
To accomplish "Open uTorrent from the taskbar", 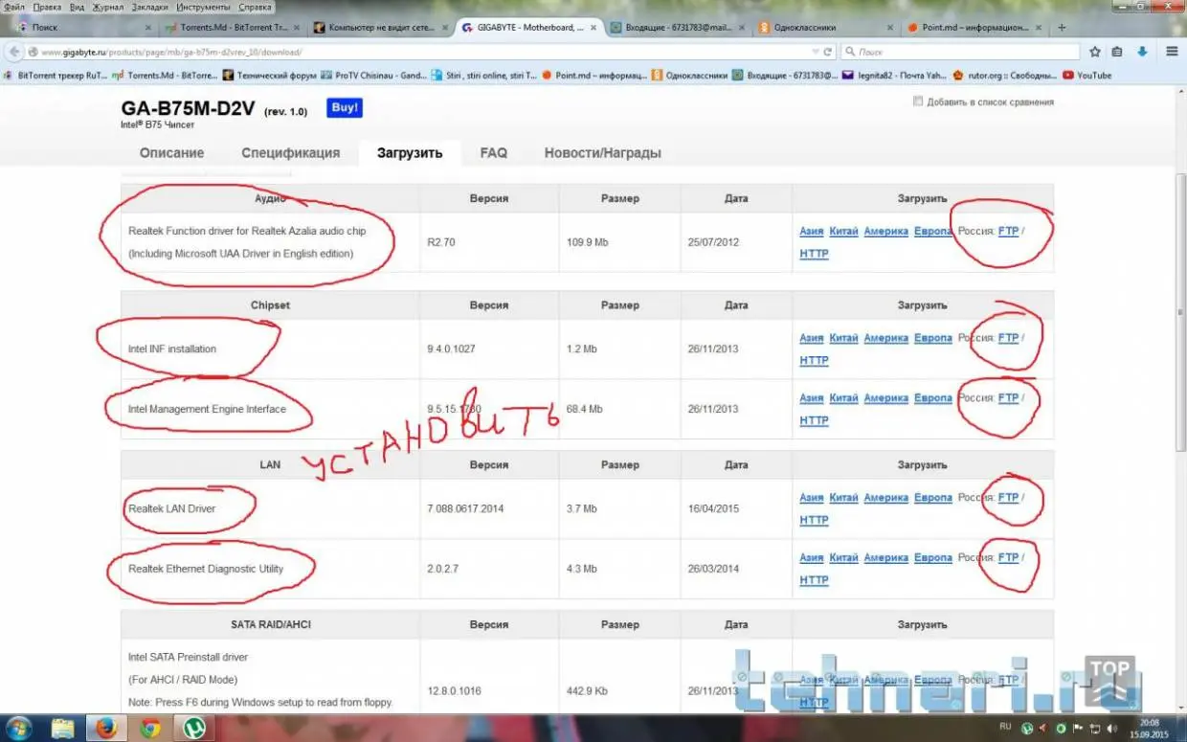I will pyautogui.click(x=194, y=728).
